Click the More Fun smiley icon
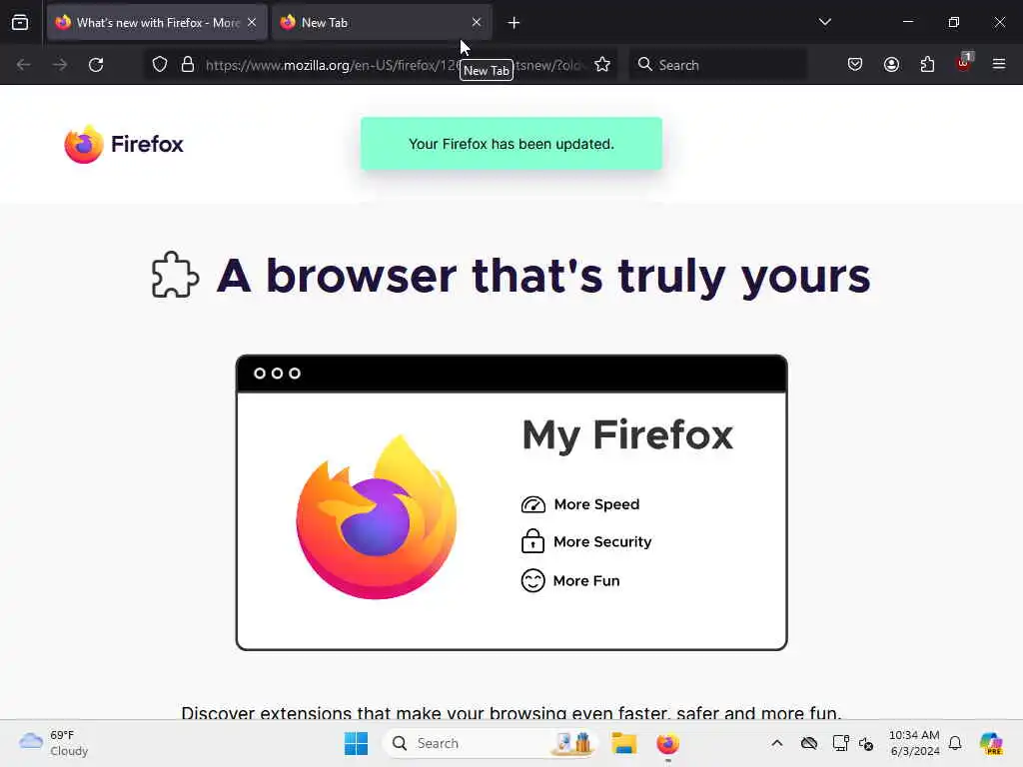 click(533, 580)
